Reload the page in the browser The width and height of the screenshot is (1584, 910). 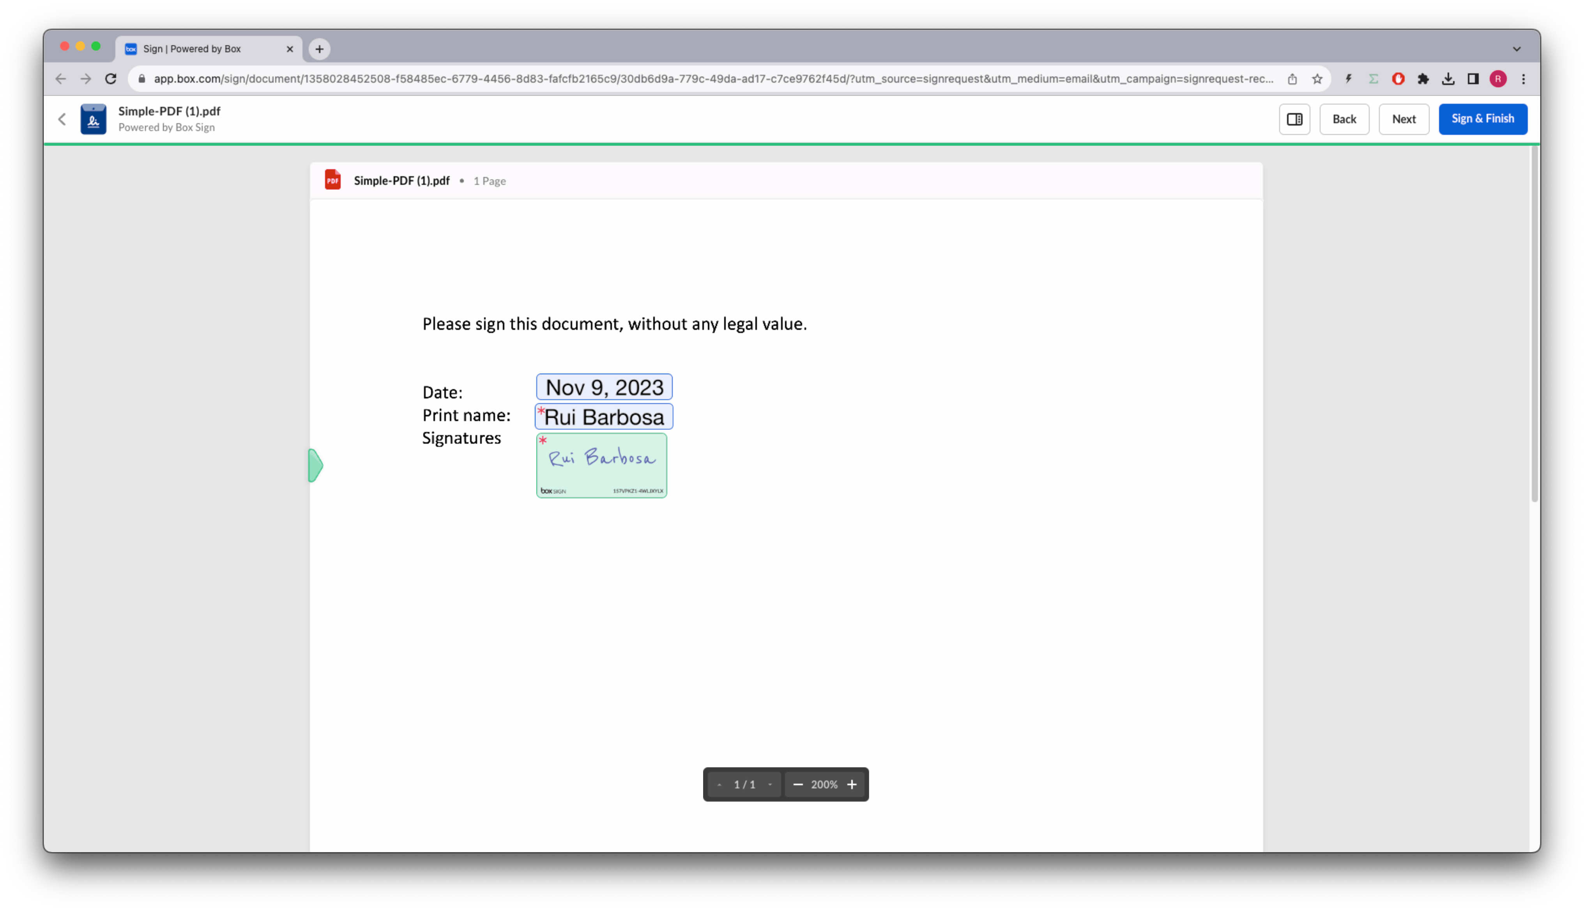pos(111,79)
